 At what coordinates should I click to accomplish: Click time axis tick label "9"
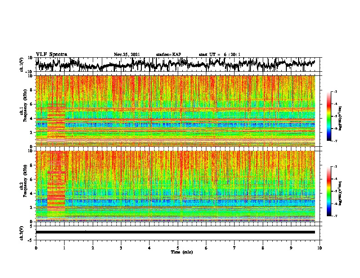(291, 248)
